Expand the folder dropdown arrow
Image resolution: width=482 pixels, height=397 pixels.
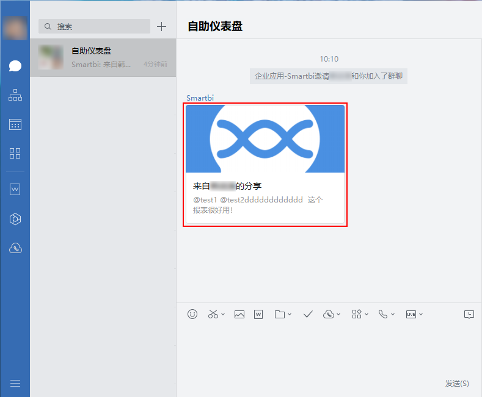(290, 314)
